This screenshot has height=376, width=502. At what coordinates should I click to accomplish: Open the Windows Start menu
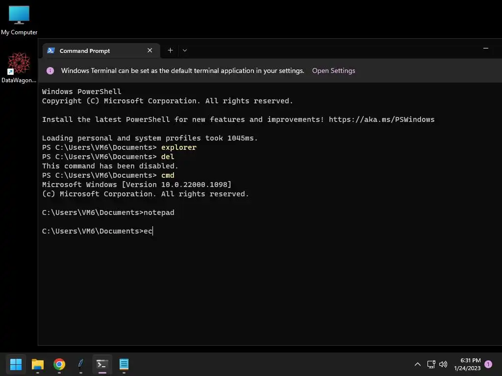click(16, 364)
